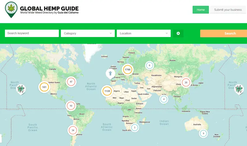
Task: Click the Iceland label on the map
Action: (104, 56)
